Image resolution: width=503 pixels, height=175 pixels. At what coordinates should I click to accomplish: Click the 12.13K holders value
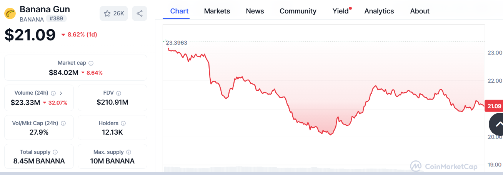[112, 132]
